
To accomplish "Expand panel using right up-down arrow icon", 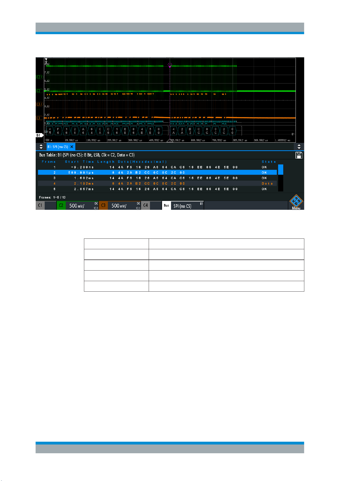I will [x=299, y=147].
